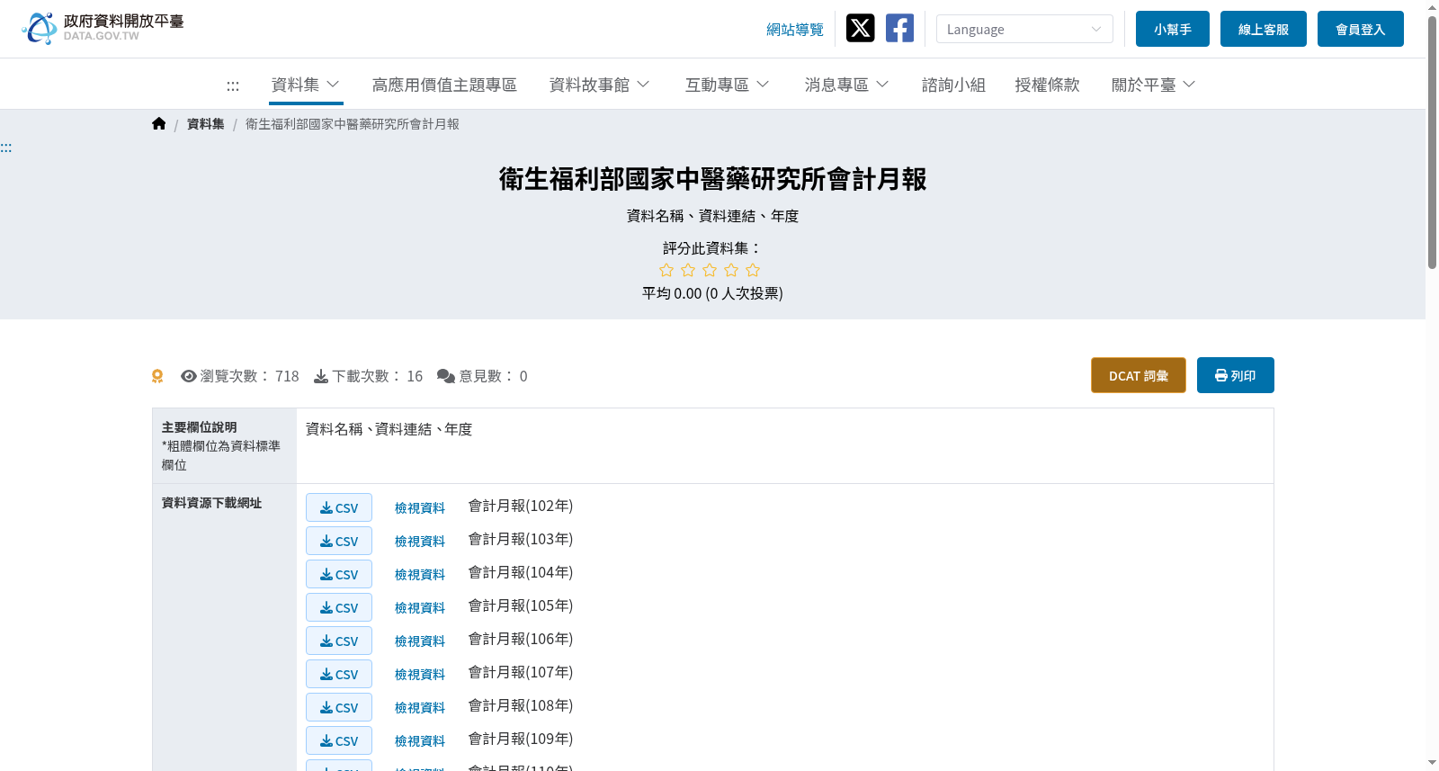Viewport: 1439px width, 771px height.
Task: Click the orange award badge icon
Action: [x=157, y=376]
